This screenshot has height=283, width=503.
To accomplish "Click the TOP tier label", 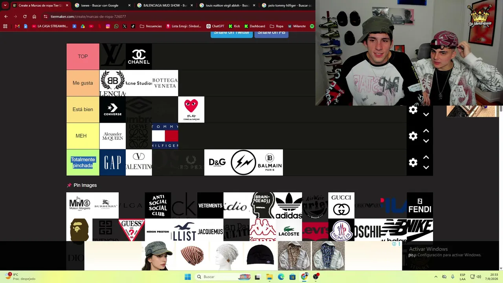I will coord(83,57).
